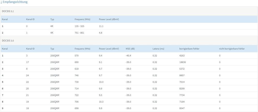Viewport: 258px width, 112px height.
Task: Select 256QAM type in the 698 MHz row
Action: (x=55, y=108)
